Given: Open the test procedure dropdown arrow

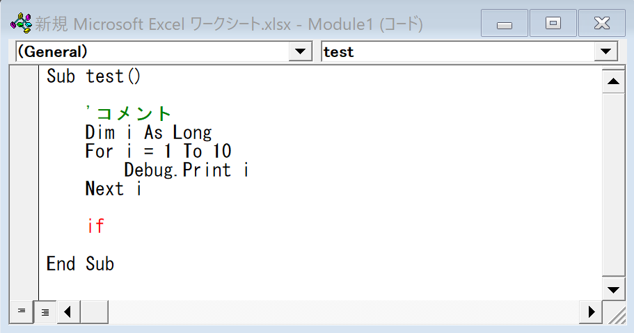Looking at the screenshot, I should pyautogui.click(x=605, y=51).
